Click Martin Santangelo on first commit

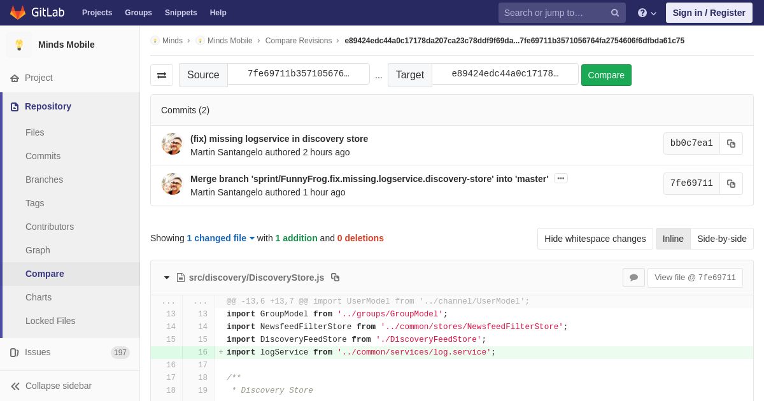pos(226,152)
